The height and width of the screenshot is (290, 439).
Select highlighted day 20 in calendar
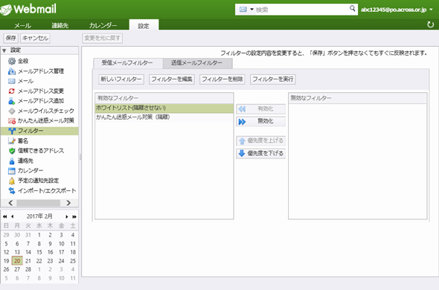coord(17,261)
